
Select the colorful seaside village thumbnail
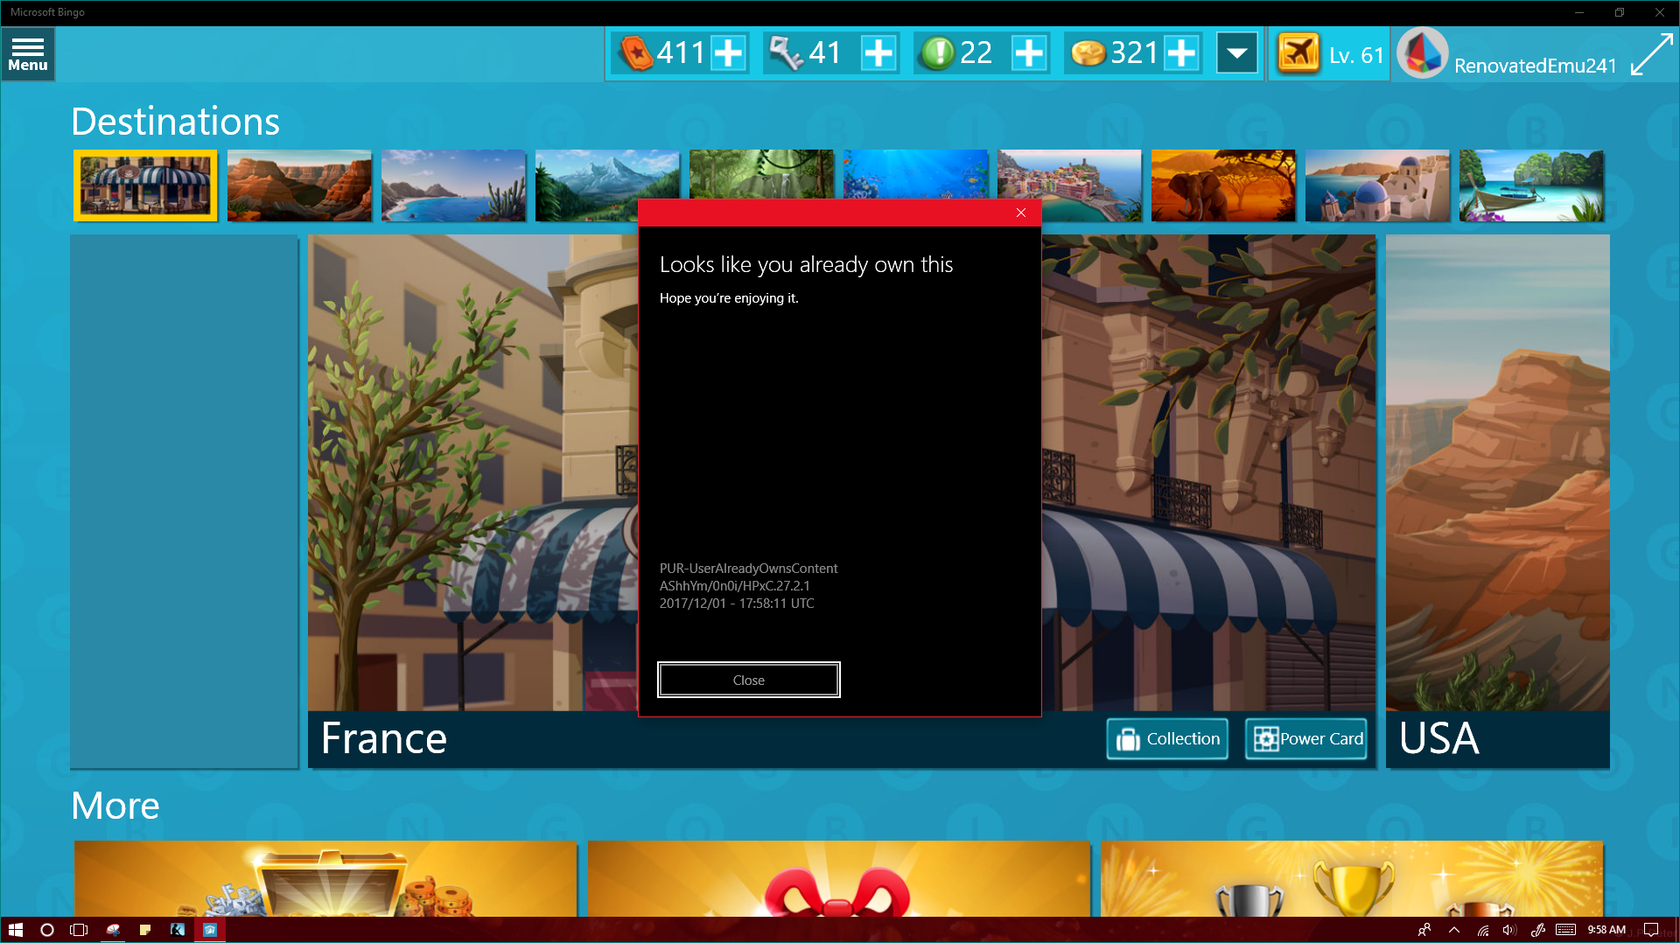coord(1069,185)
